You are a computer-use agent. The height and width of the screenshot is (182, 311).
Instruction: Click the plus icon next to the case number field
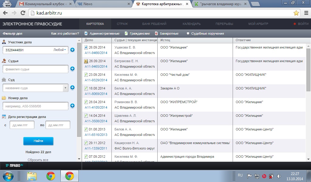72,106
